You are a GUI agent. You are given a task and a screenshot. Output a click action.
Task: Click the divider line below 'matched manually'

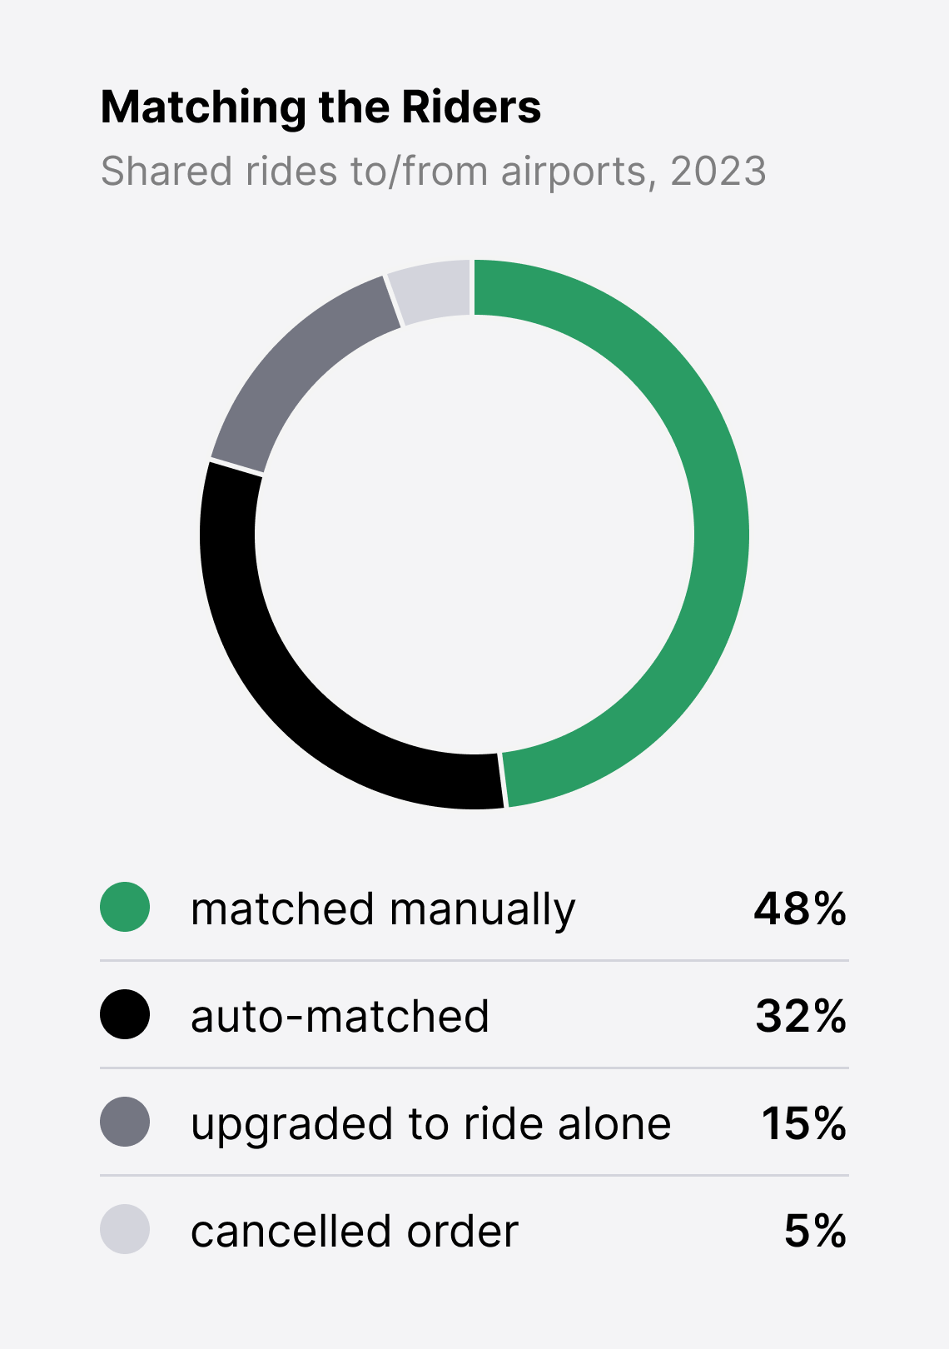click(x=474, y=960)
